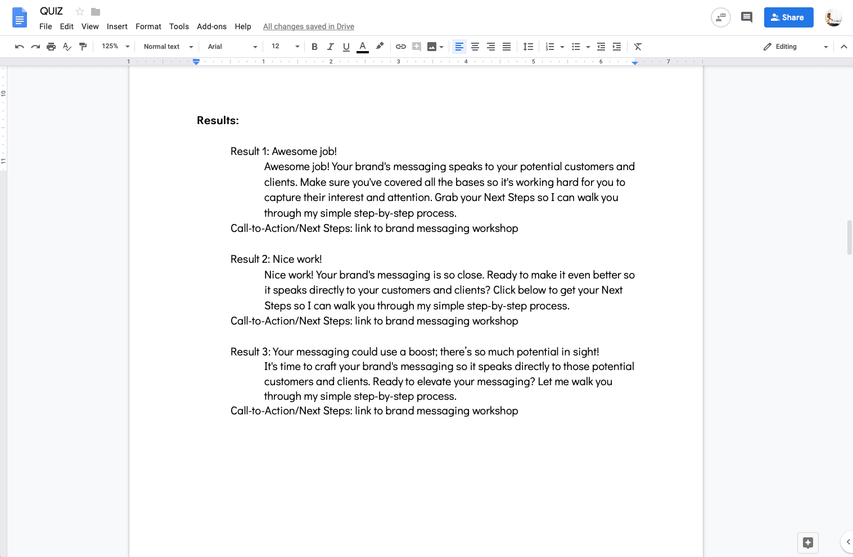This screenshot has height=557, width=853.
Task: Print the document with printer icon
Action: (x=51, y=47)
